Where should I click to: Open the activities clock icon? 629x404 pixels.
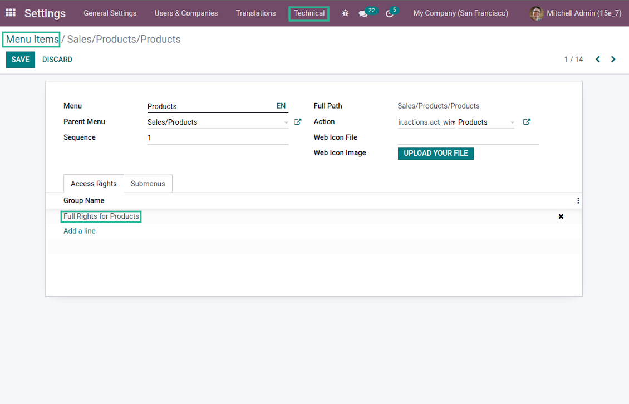390,14
